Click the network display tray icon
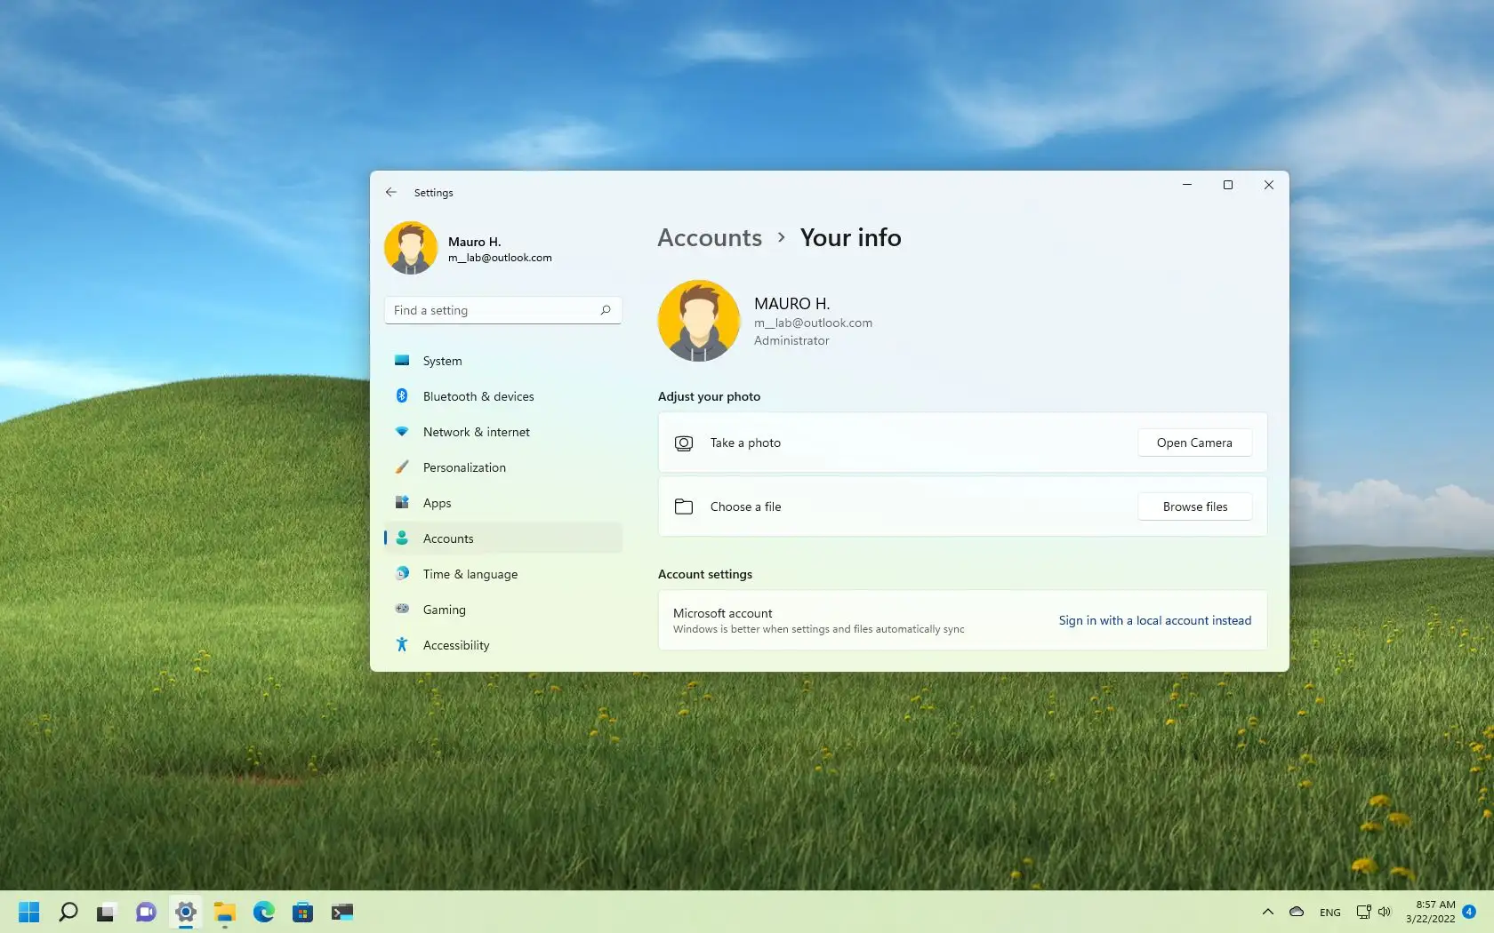Image resolution: width=1494 pixels, height=933 pixels. (1363, 912)
